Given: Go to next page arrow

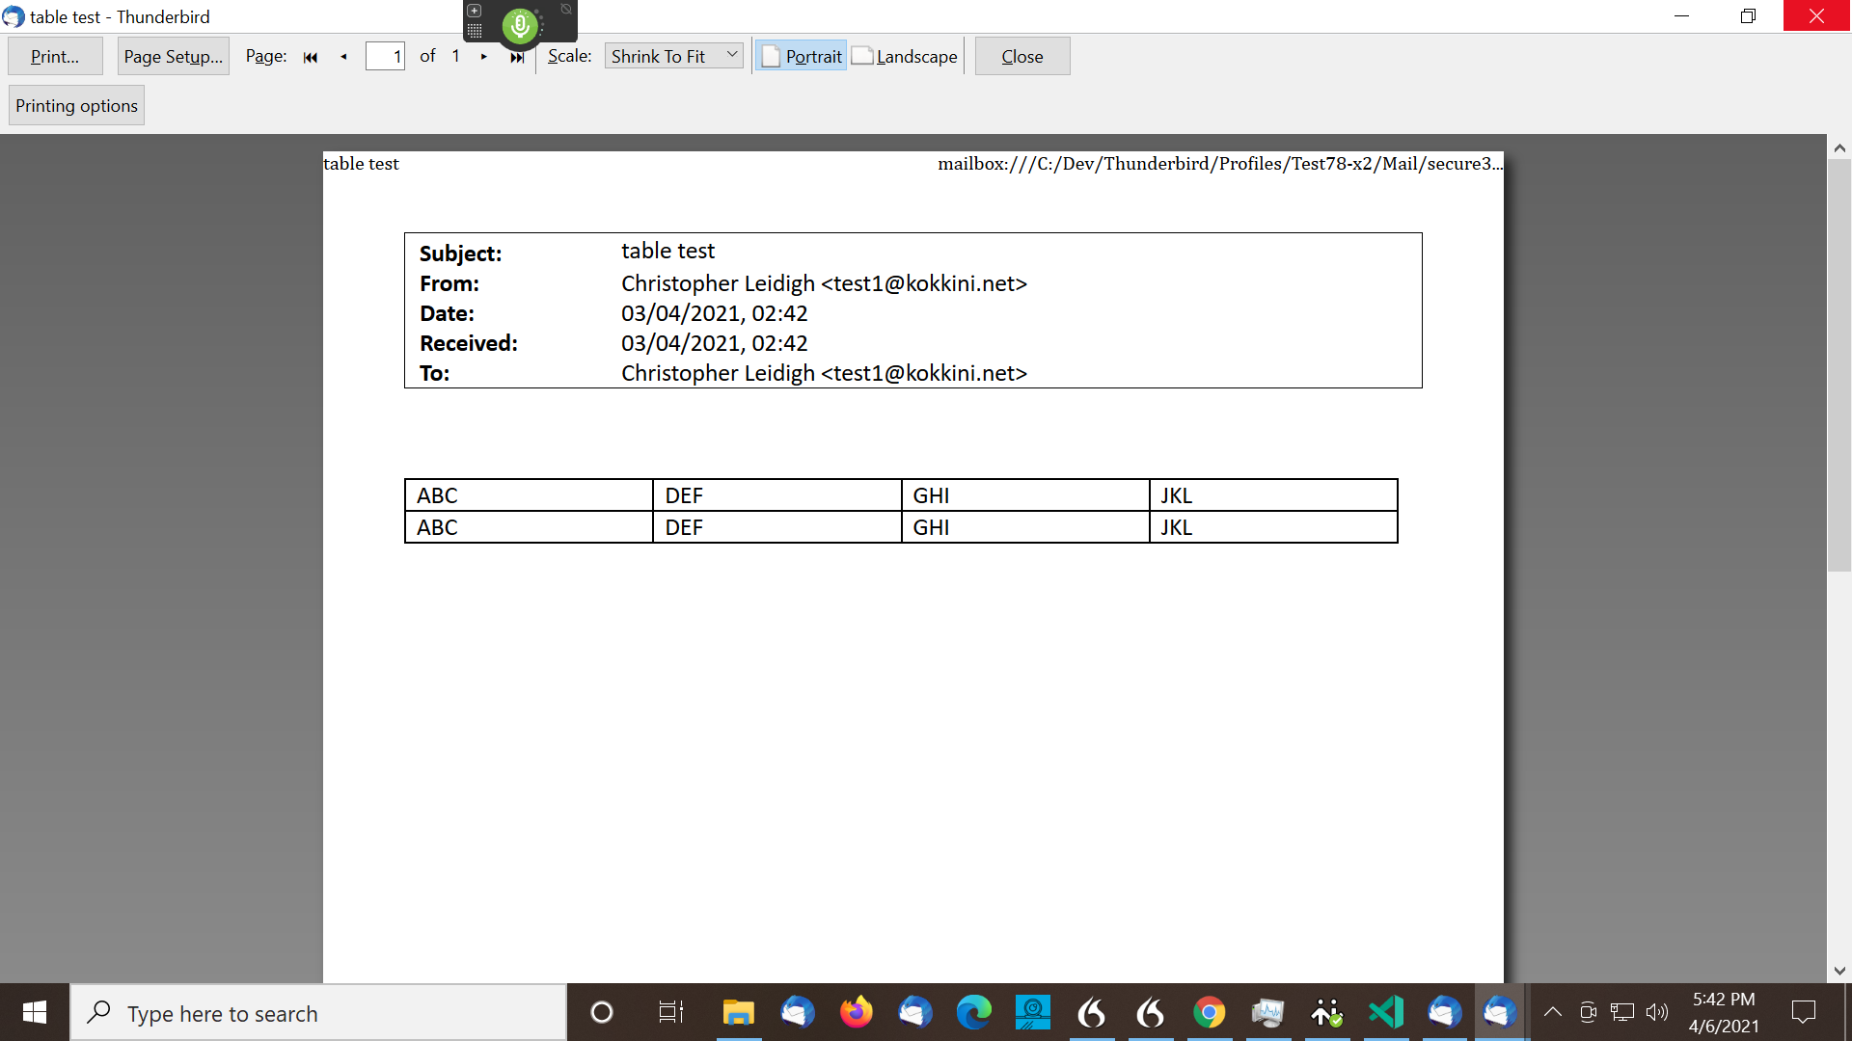Looking at the screenshot, I should [x=483, y=57].
